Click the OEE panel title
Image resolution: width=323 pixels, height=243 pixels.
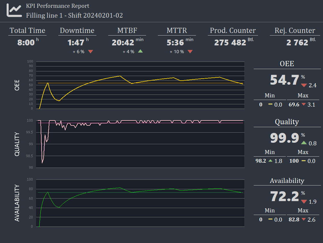click(x=287, y=64)
